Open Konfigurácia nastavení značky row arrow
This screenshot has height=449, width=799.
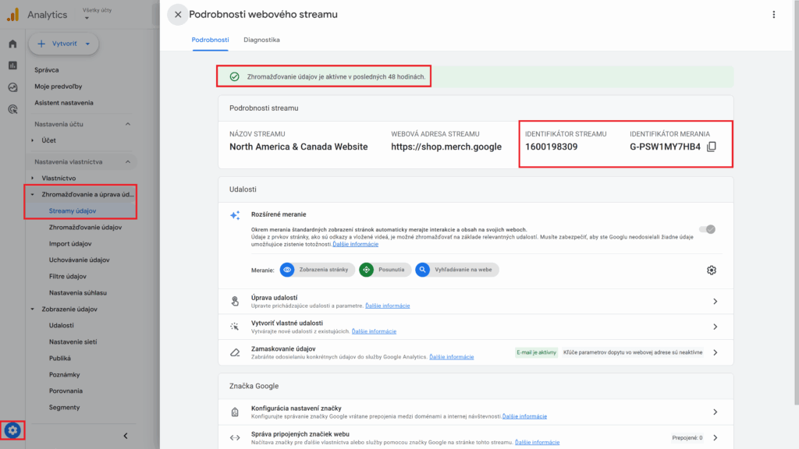tap(716, 412)
